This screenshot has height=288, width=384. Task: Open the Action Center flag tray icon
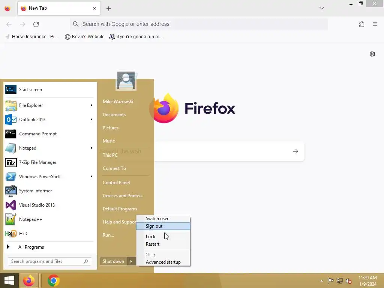[330, 280]
